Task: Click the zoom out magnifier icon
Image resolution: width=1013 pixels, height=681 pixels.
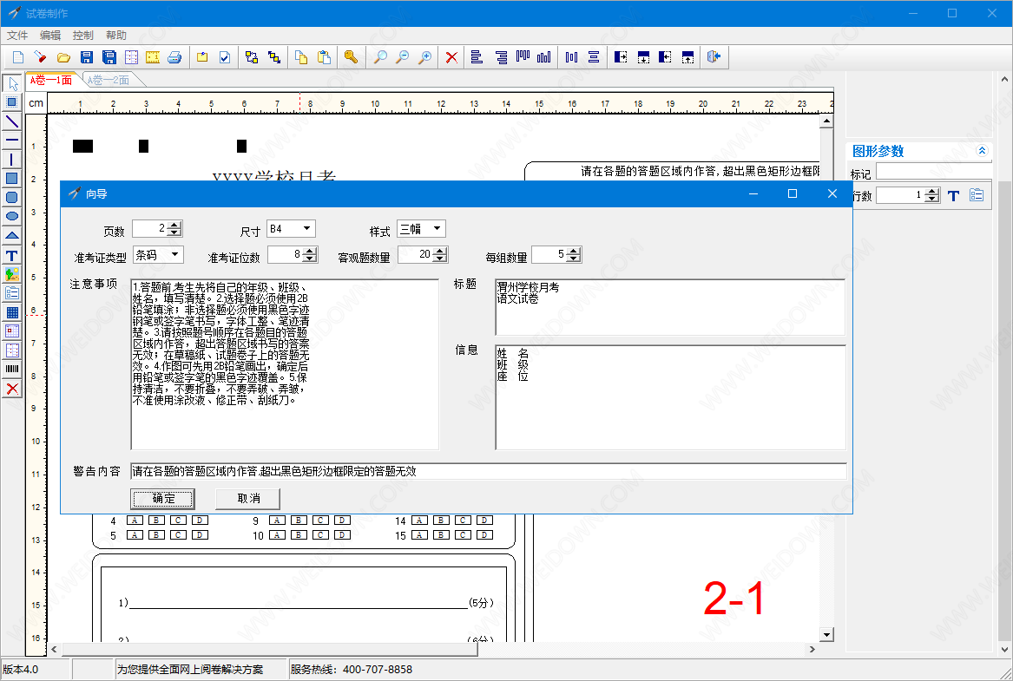Action: (x=403, y=57)
